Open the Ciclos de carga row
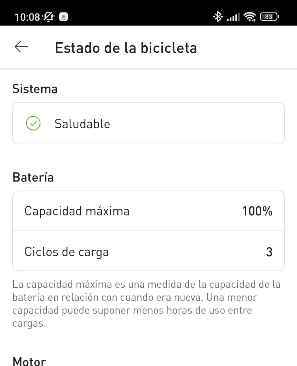This screenshot has width=297, height=366. tap(148, 251)
